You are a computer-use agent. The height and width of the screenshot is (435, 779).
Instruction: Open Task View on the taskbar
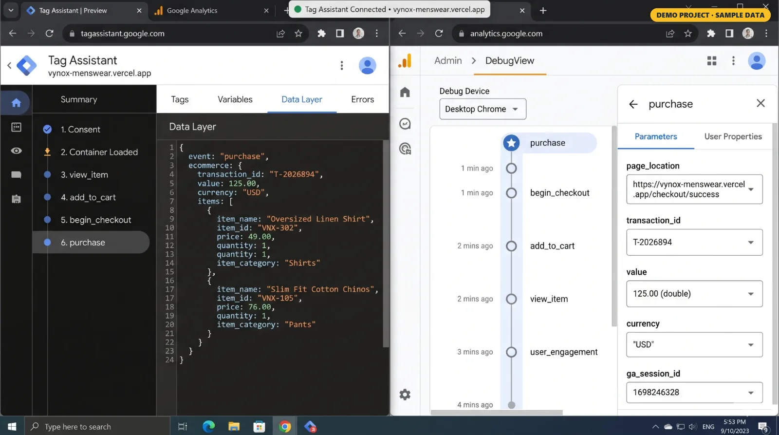click(x=183, y=426)
